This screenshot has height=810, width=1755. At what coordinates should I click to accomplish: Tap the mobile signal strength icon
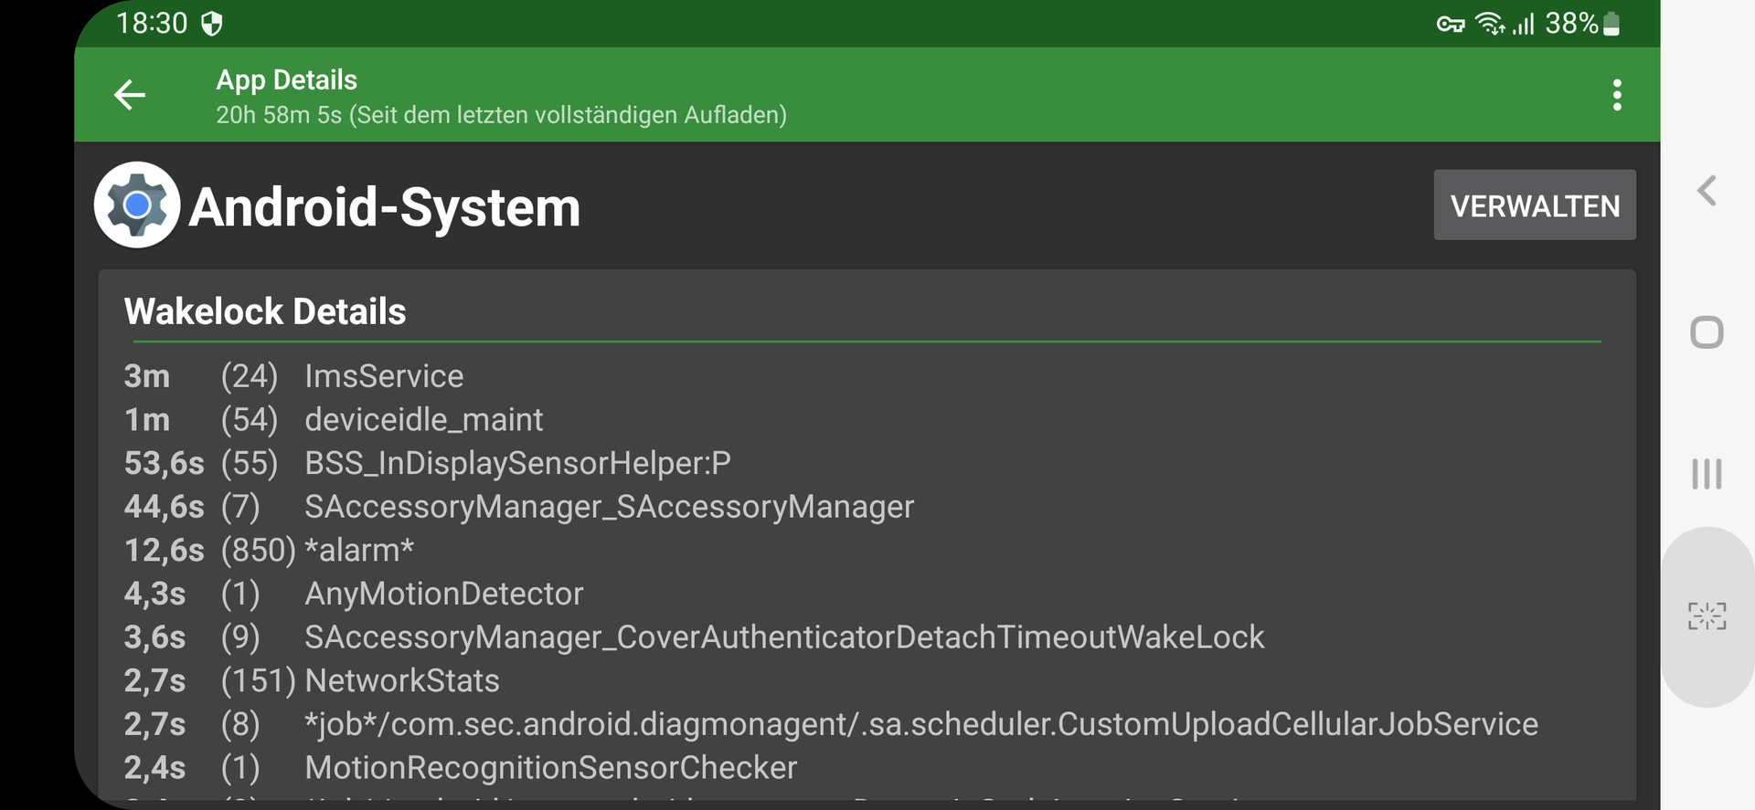1524,24
